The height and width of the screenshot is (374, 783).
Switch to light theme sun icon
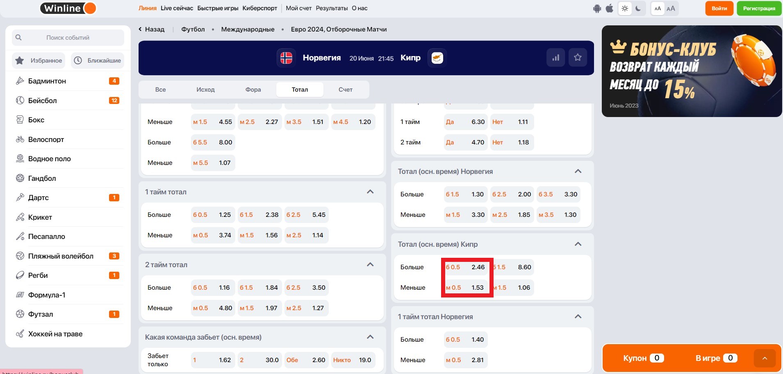coord(625,9)
